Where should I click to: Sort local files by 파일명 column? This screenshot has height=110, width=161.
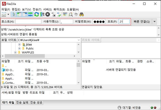6,61
